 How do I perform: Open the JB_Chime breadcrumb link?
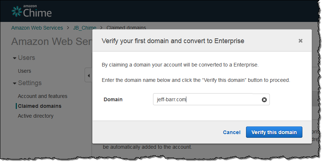click(x=85, y=28)
